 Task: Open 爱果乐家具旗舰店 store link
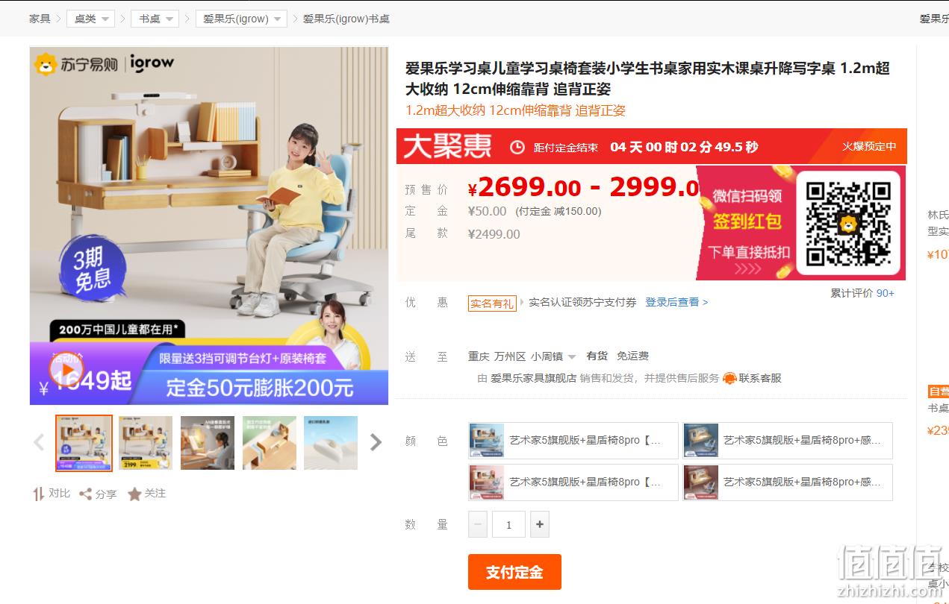pyautogui.click(x=533, y=378)
